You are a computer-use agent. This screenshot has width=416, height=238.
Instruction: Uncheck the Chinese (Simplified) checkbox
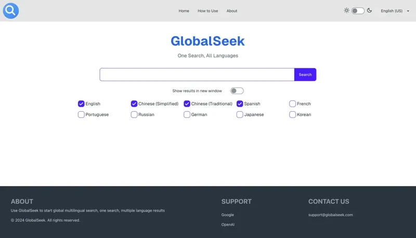click(x=134, y=104)
